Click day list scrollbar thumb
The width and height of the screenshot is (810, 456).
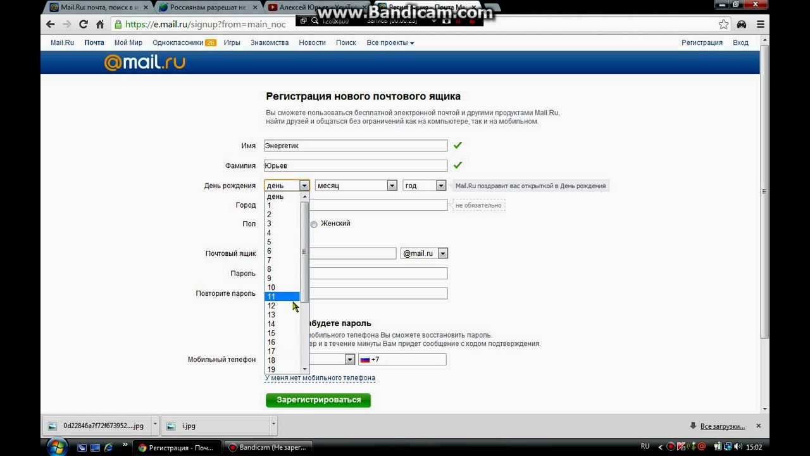pyautogui.click(x=304, y=251)
